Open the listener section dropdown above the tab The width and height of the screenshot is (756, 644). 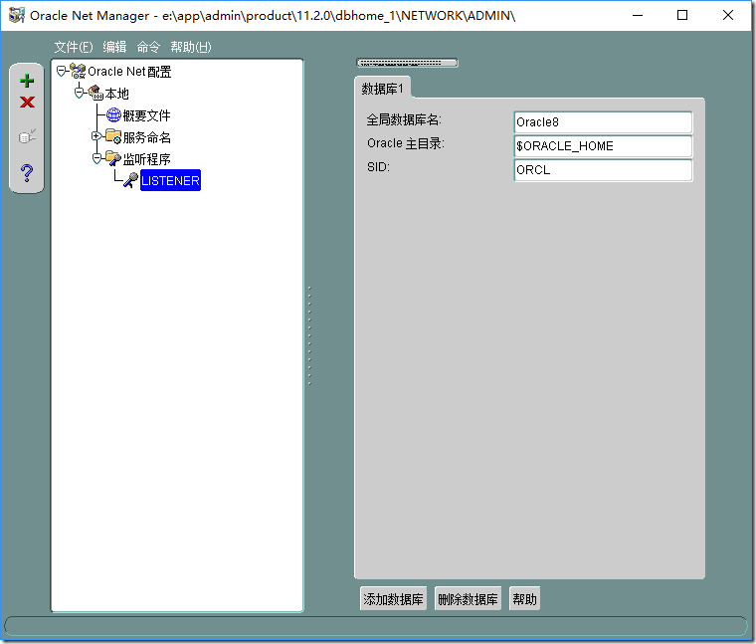[x=407, y=63]
